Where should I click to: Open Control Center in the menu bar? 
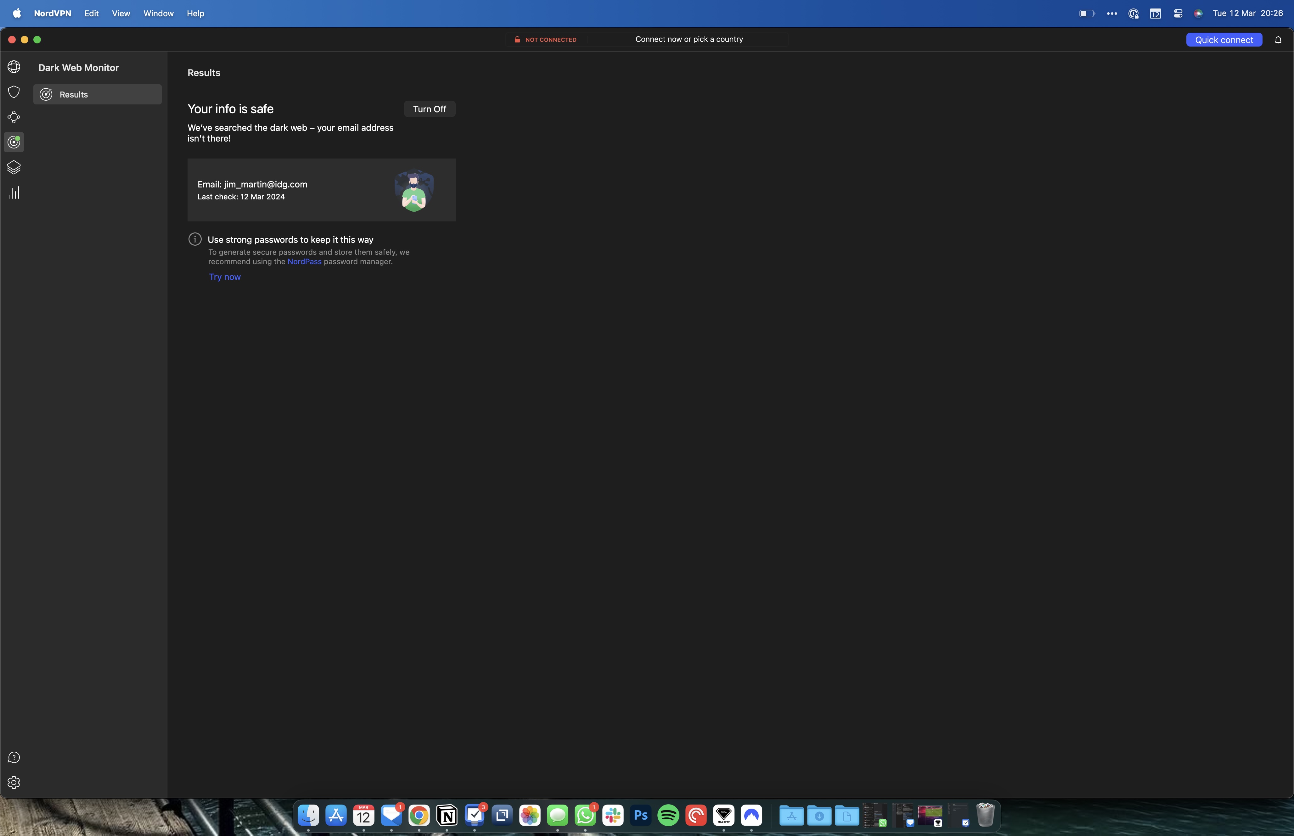1177,13
